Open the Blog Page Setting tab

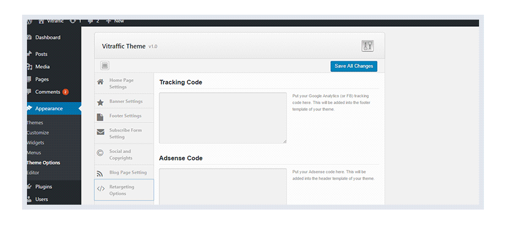(124, 172)
